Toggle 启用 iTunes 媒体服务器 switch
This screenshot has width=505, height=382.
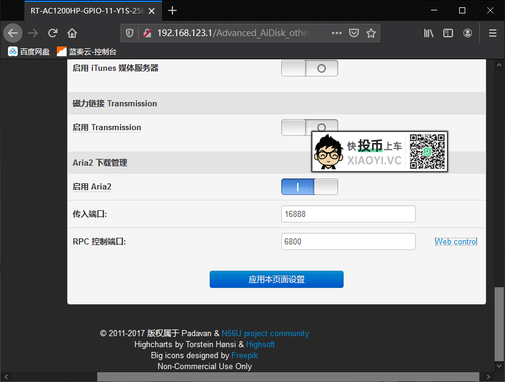point(309,68)
